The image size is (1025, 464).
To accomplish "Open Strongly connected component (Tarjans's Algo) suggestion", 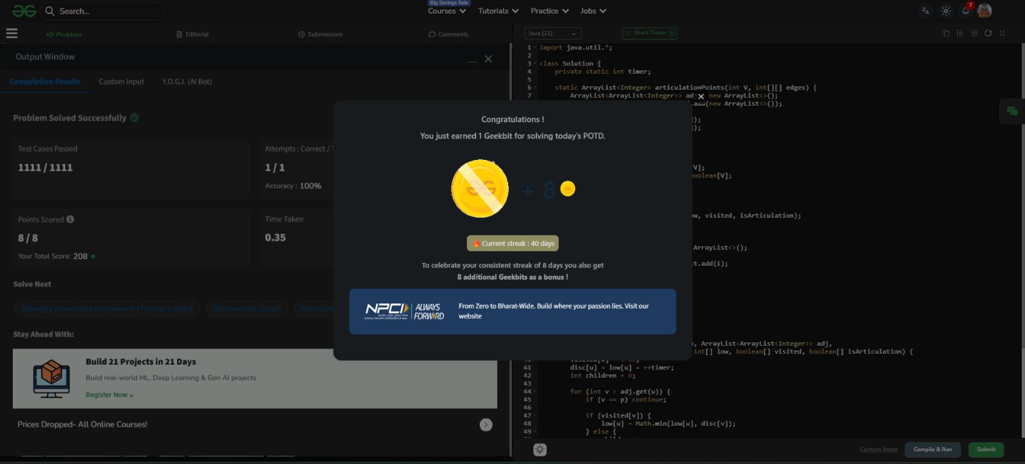I will (x=107, y=309).
